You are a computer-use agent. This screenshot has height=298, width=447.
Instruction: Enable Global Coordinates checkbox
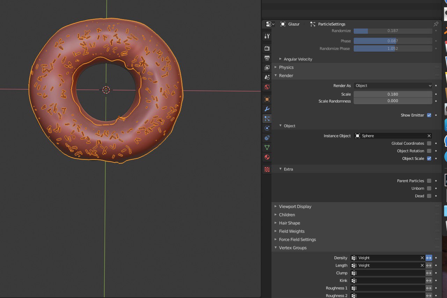point(429,143)
